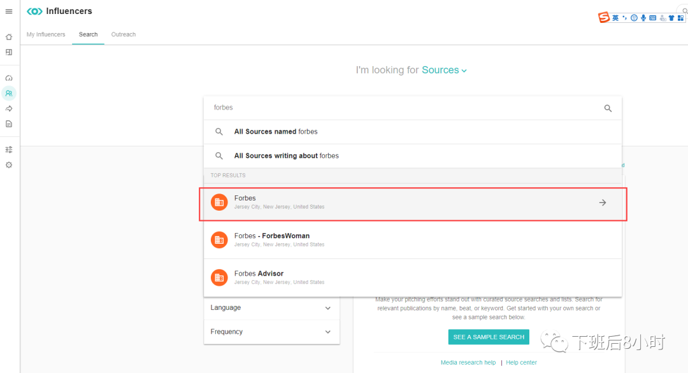Click the reports document icon in sidebar
Viewport: 688px width, 373px height.
(x=9, y=124)
